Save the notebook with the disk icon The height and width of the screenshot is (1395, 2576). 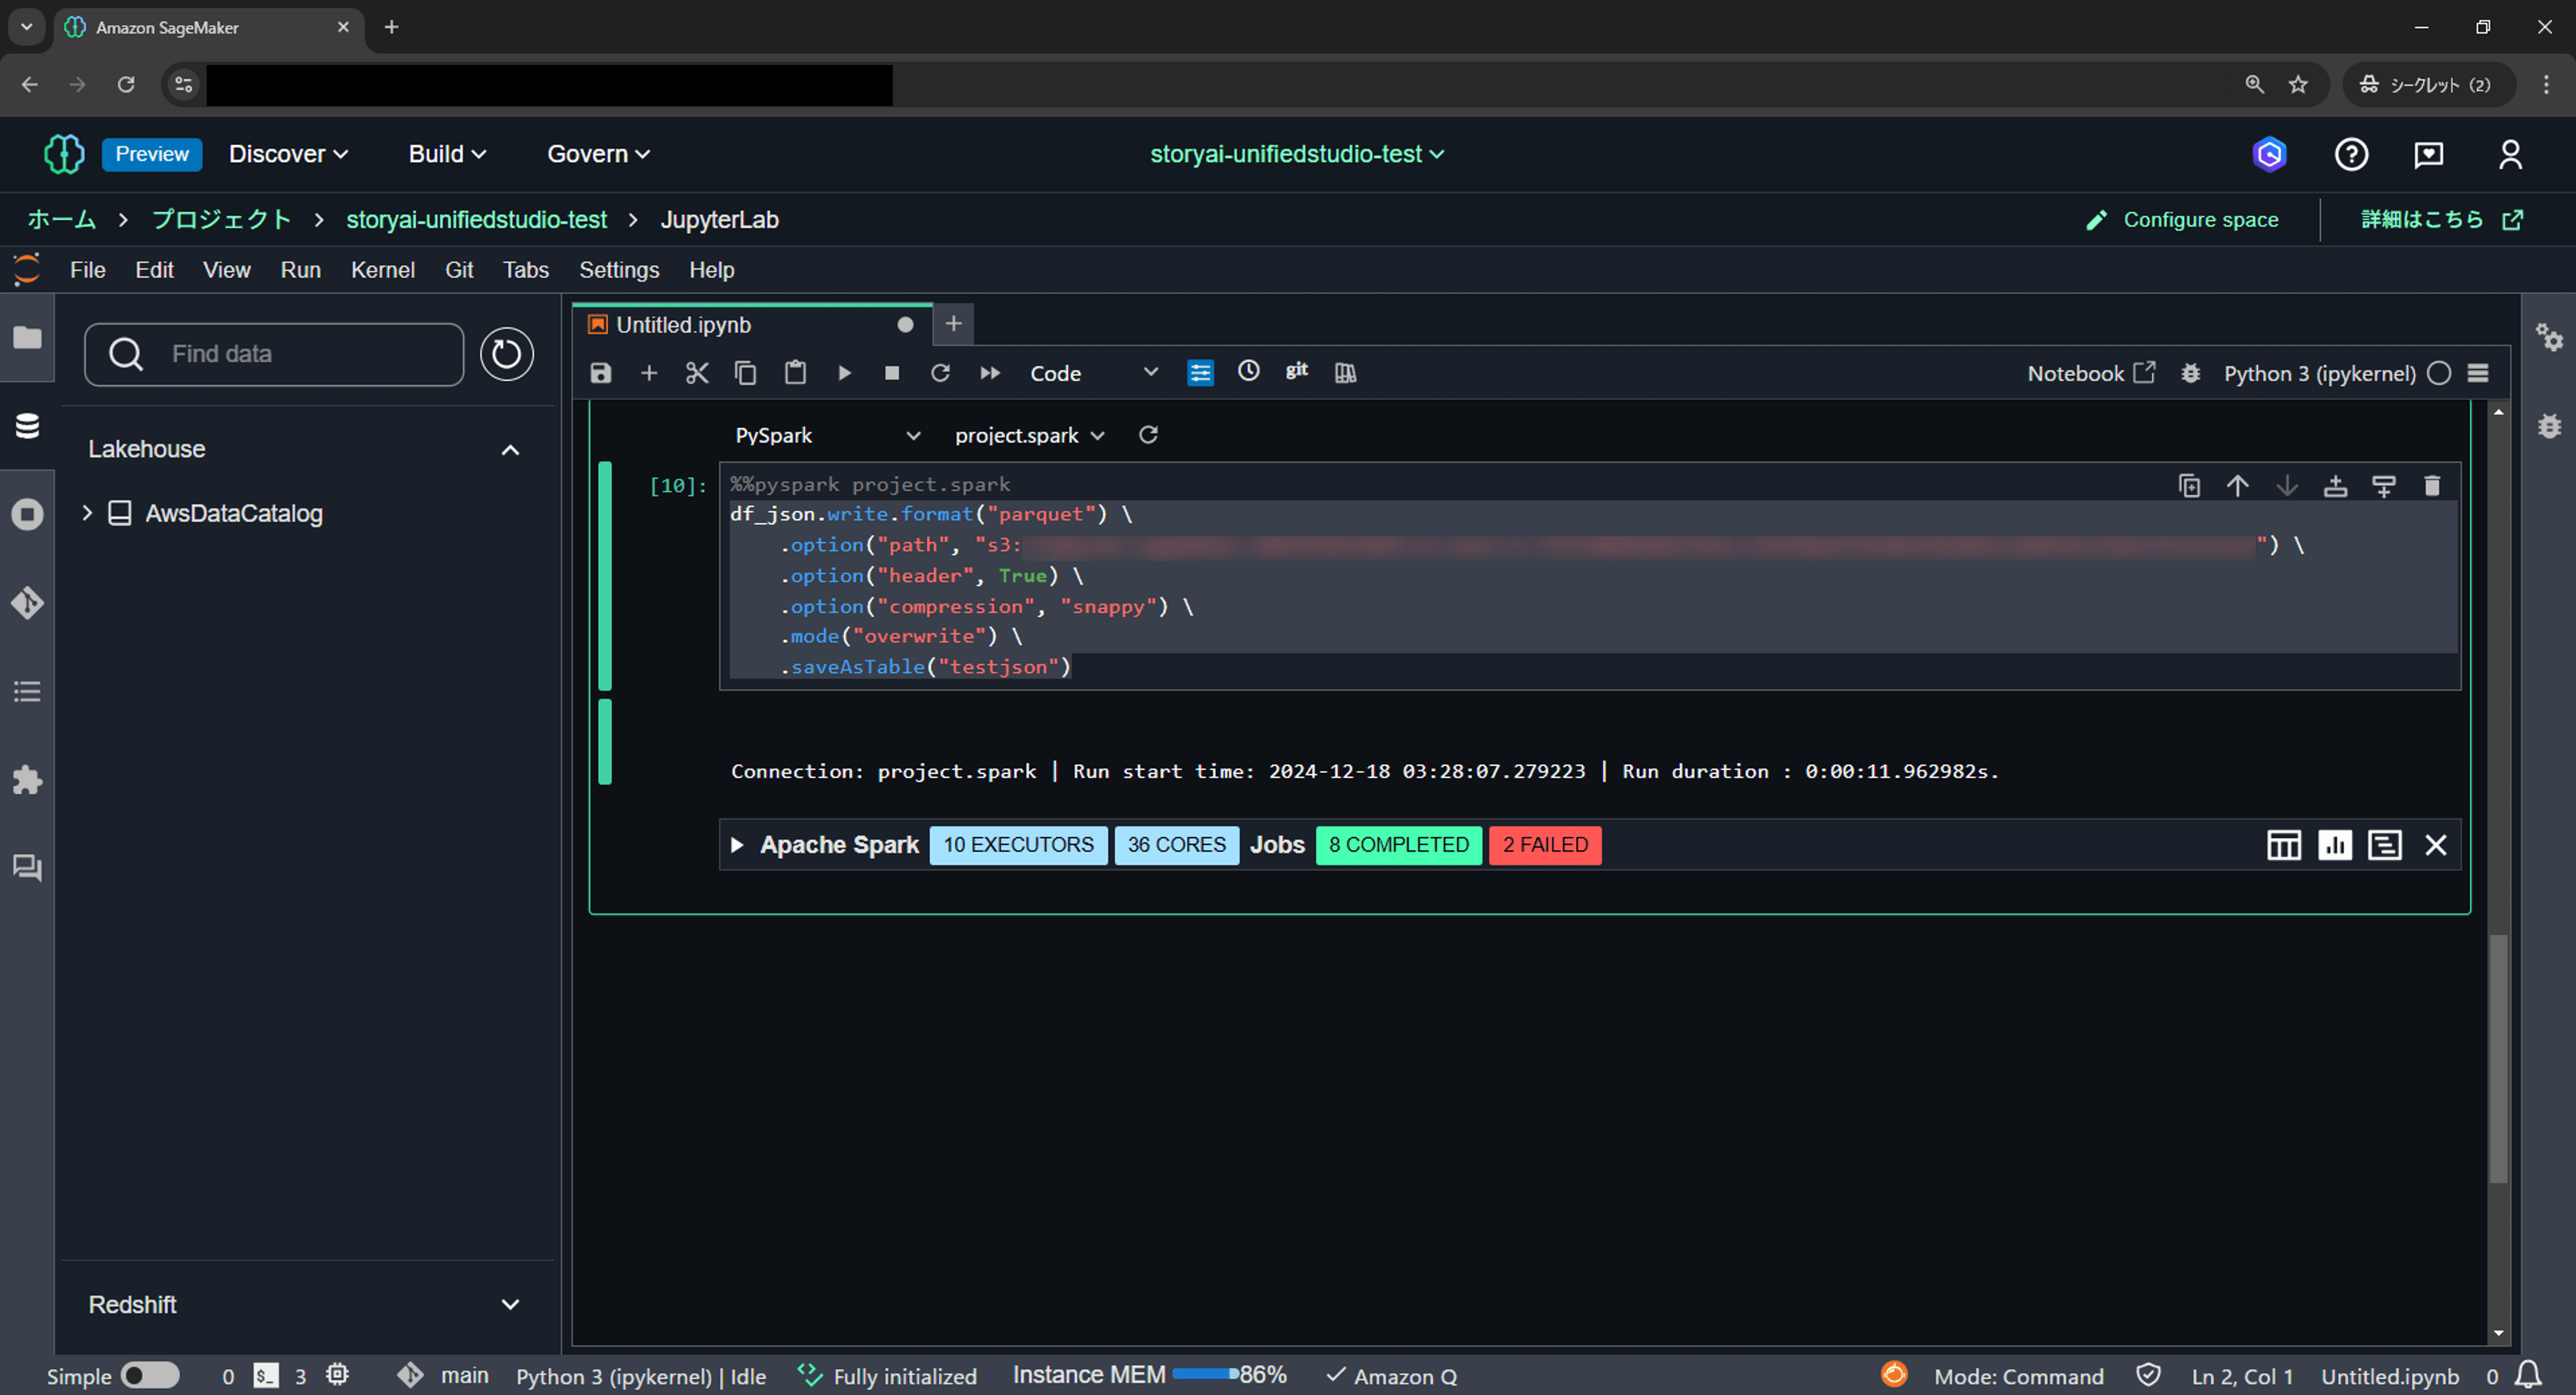click(x=600, y=373)
